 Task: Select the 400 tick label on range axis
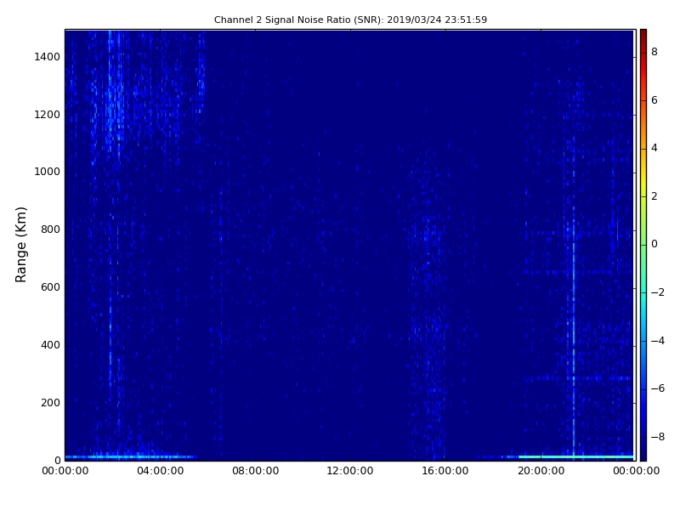[50, 345]
